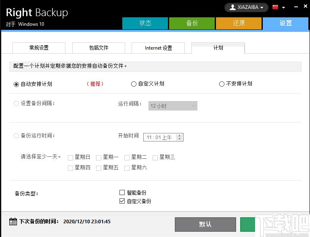Choose the 自定义计划 radio option
This screenshot has height=237, width=310.
pos(134,84)
